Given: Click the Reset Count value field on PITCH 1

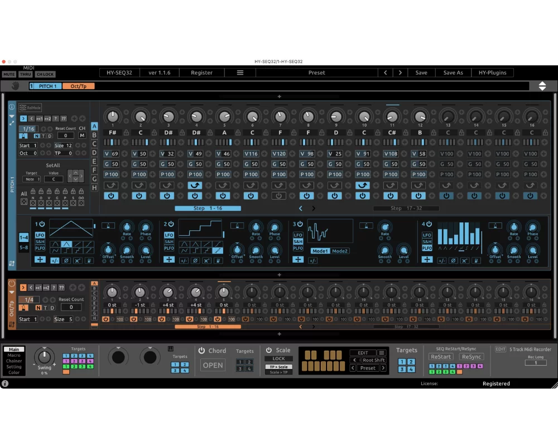Looking at the screenshot, I should point(65,135).
